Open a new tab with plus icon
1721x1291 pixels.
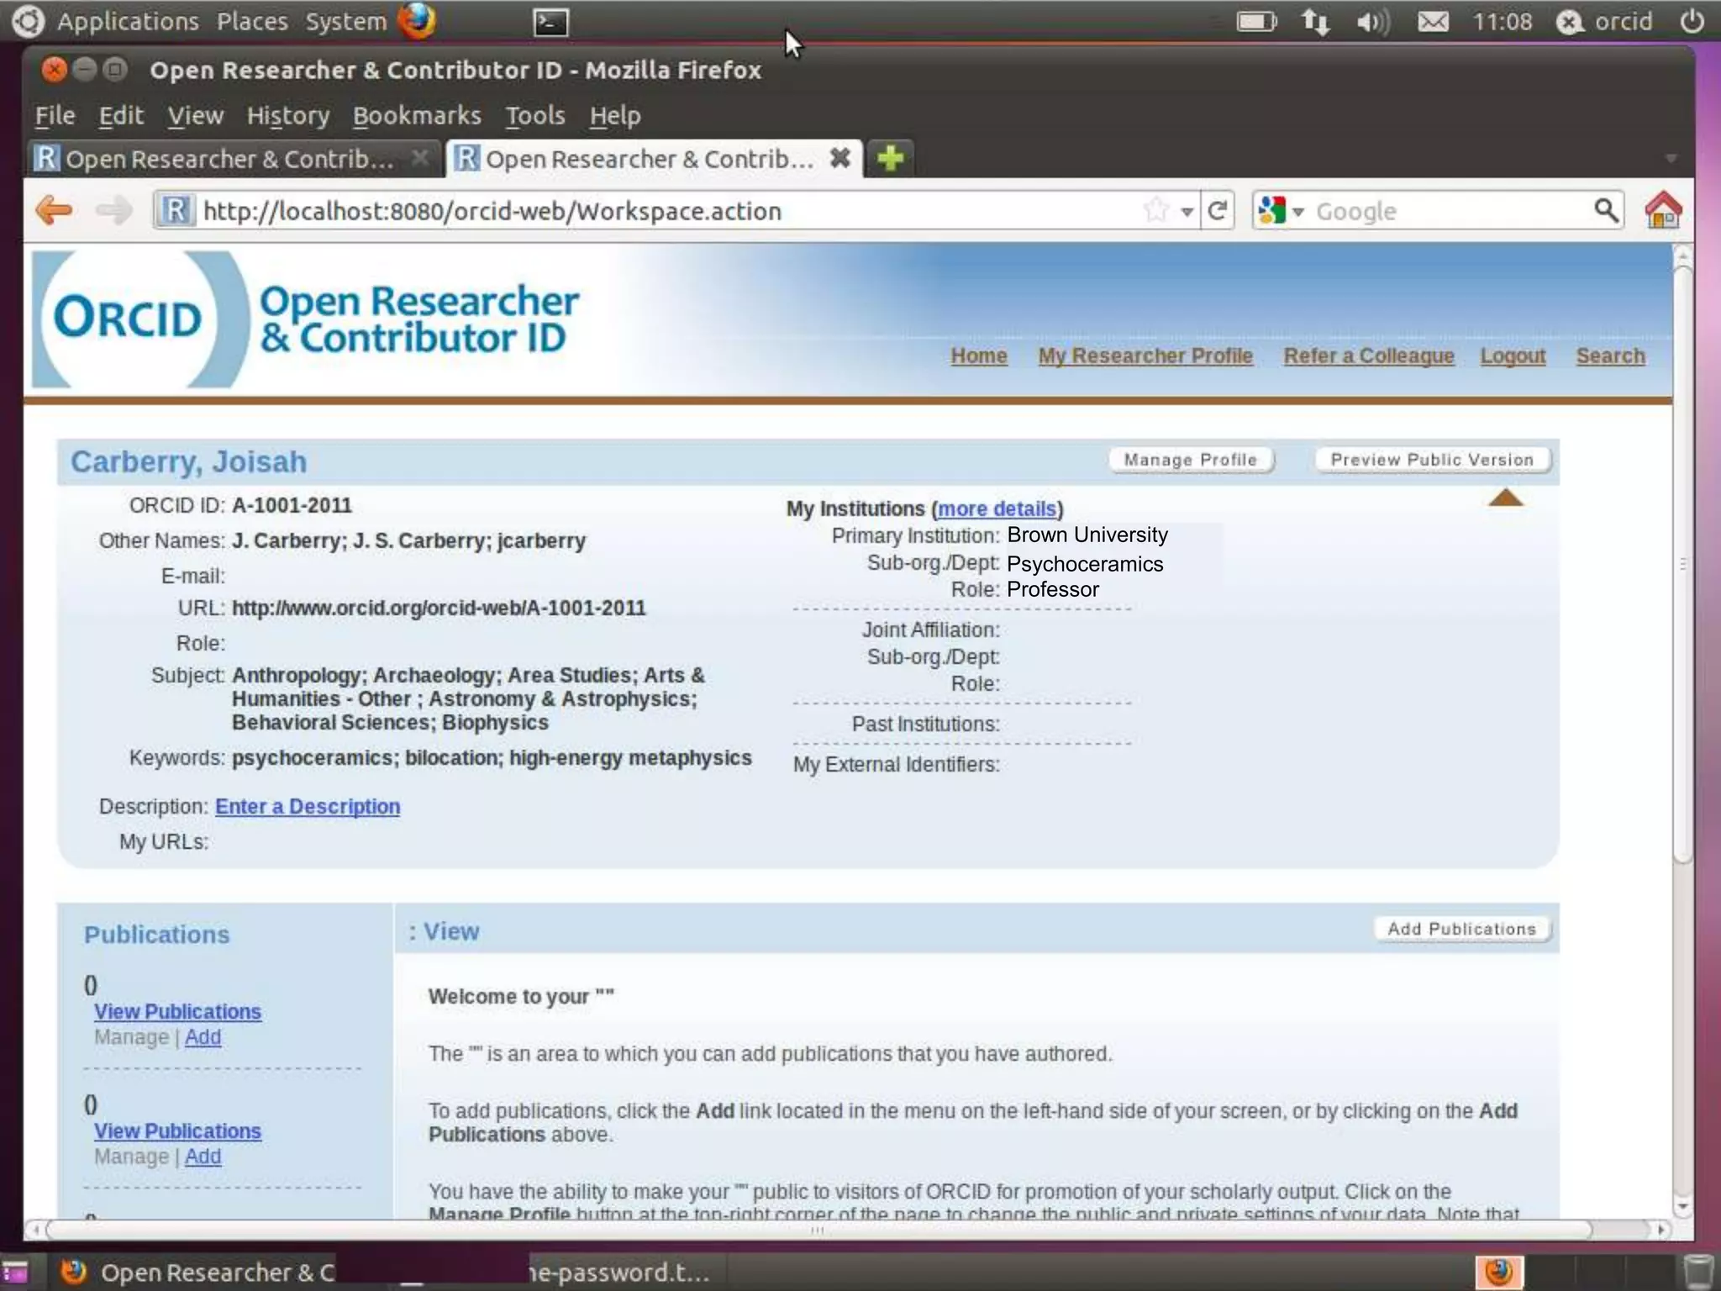pos(890,158)
